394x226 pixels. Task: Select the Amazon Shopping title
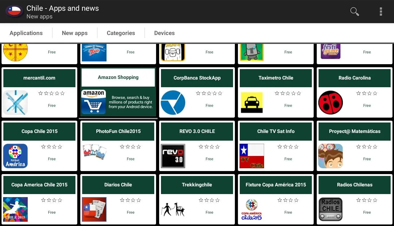coord(118,77)
